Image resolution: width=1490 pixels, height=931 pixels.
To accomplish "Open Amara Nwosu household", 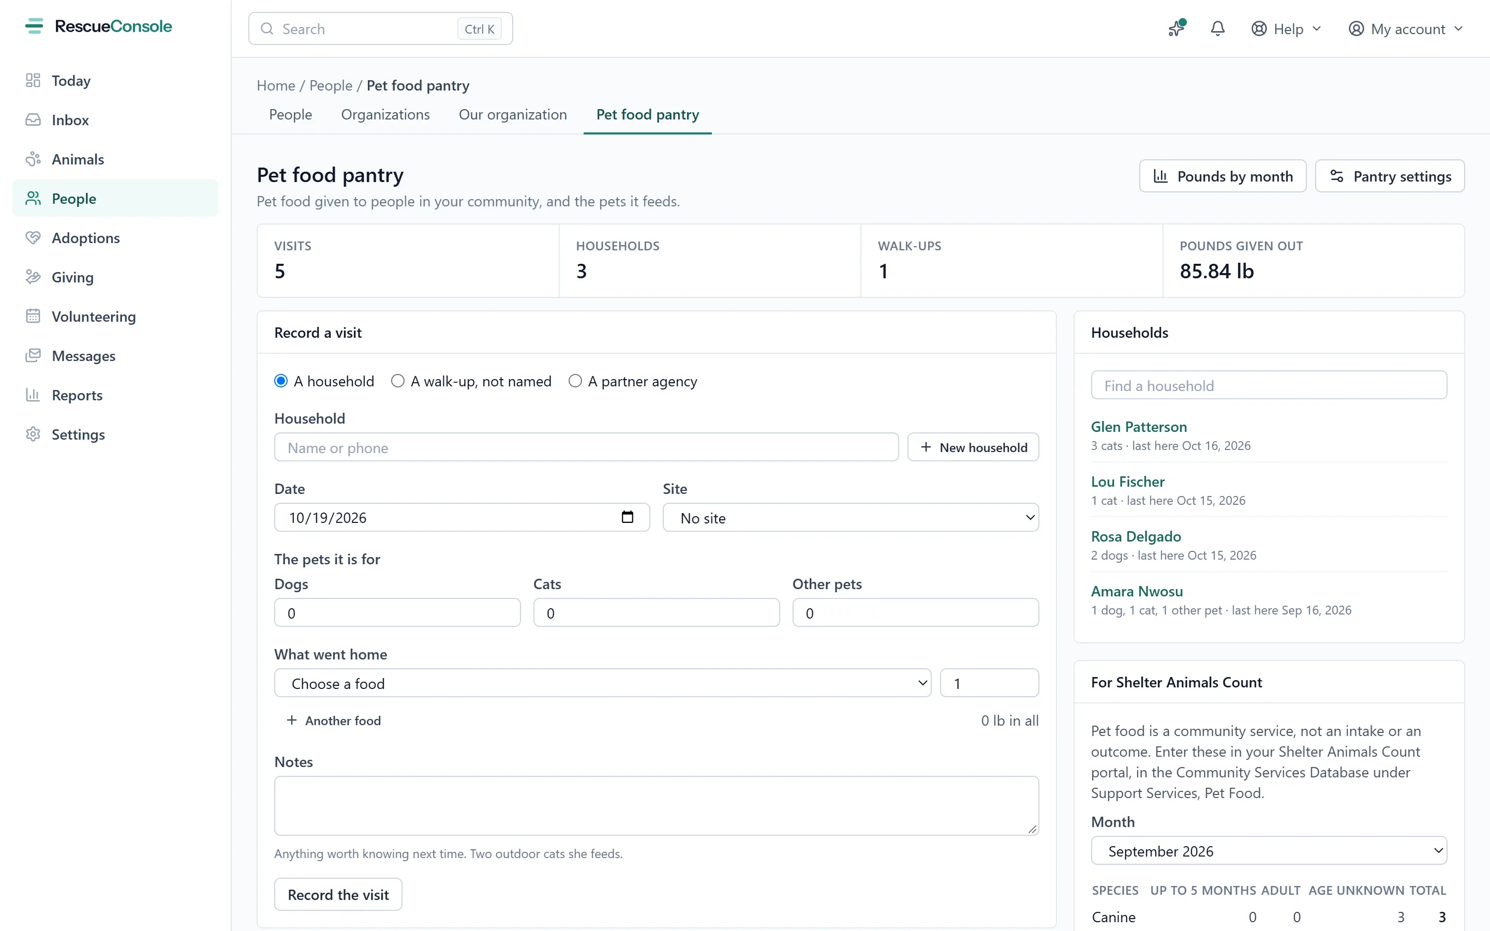I will click(1137, 591).
